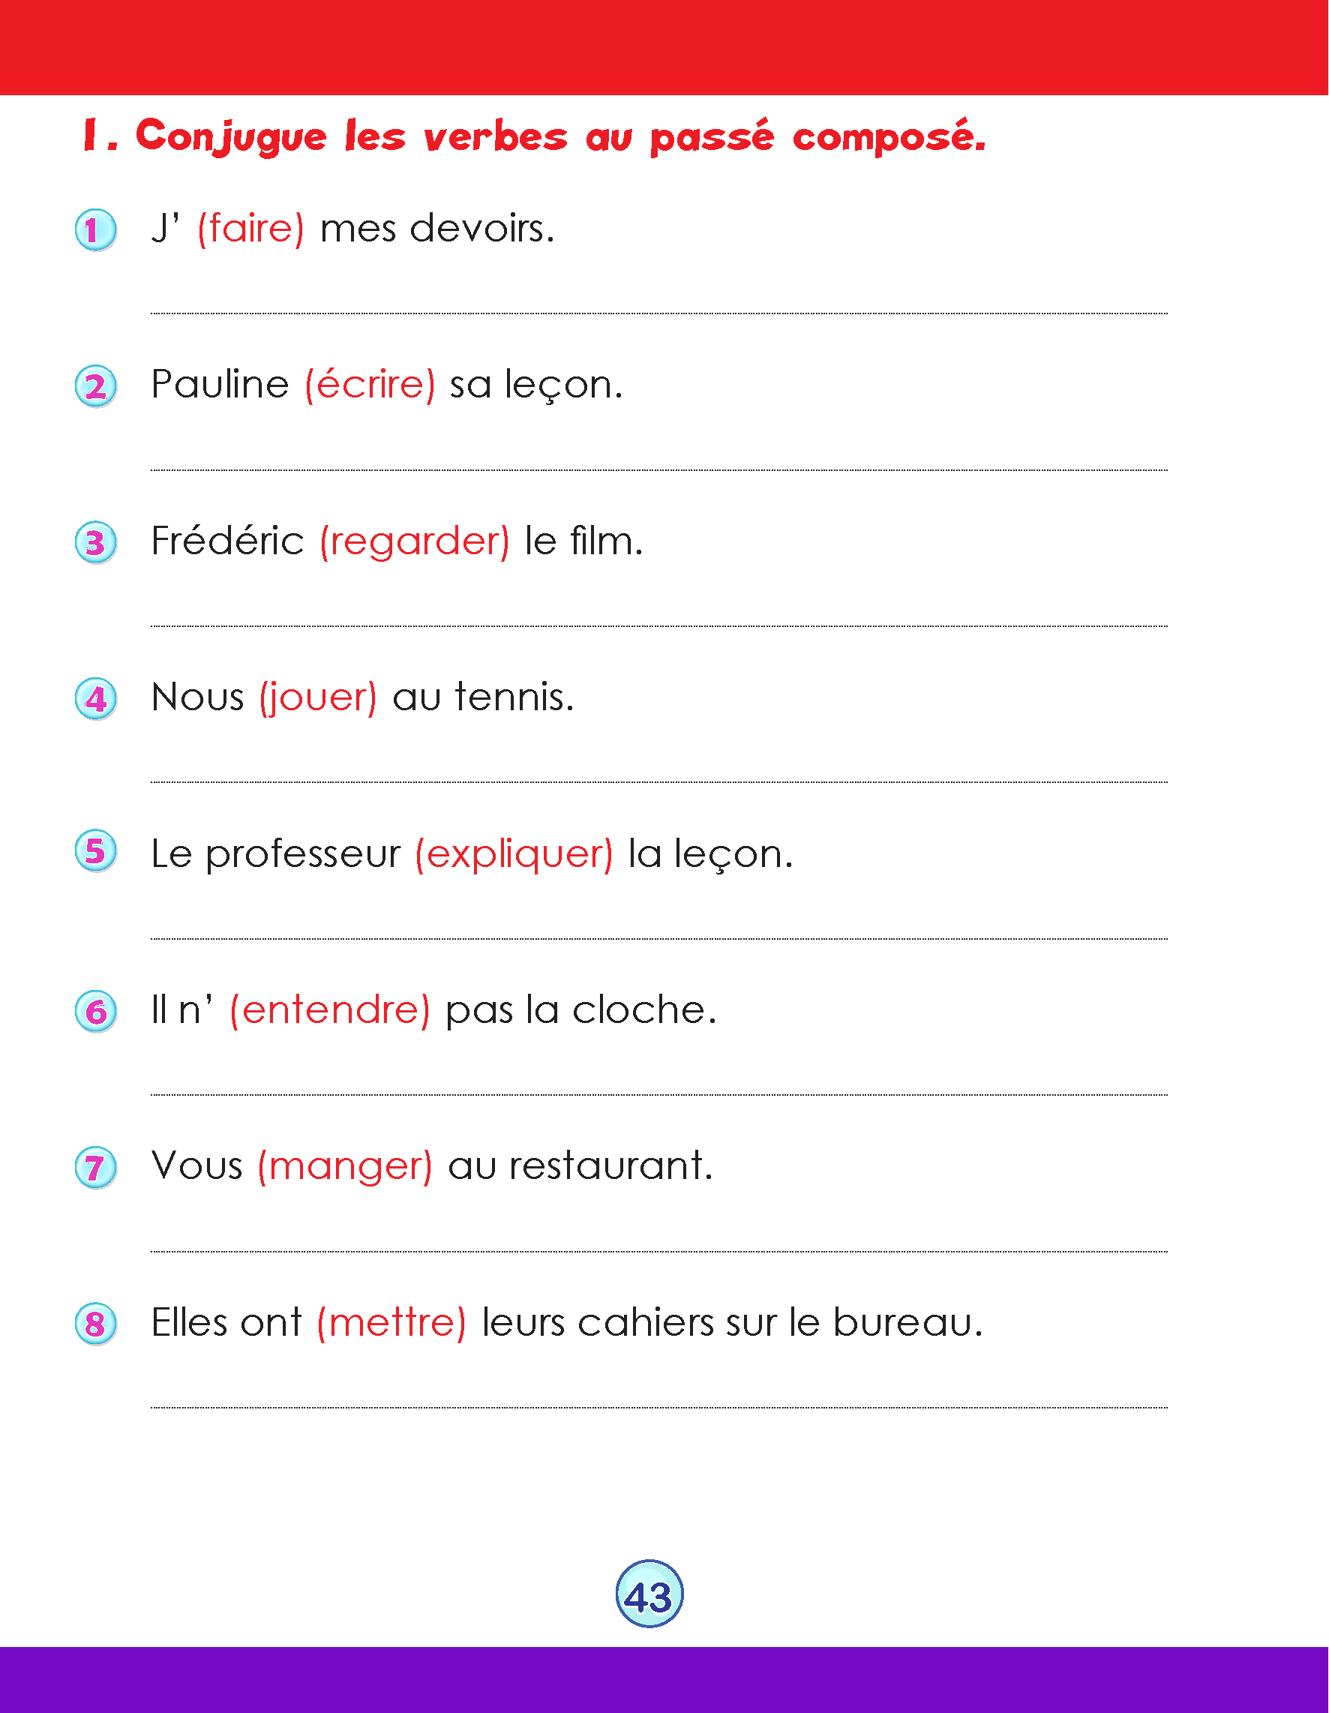This screenshot has width=1329, height=1713.
Task: Click the number 2 circle badge
Action: [96, 386]
